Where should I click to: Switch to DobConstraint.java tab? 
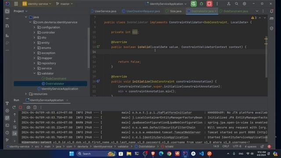(234, 11)
